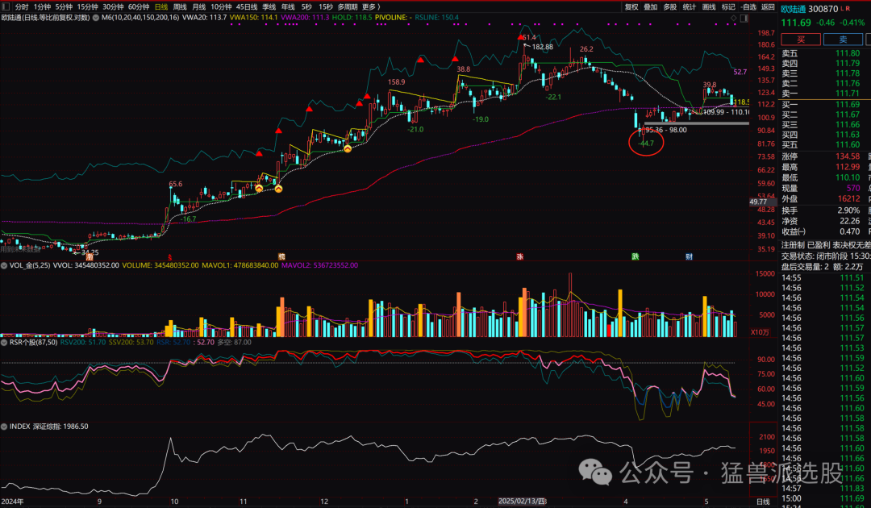Image resolution: width=871 pixels, height=508 pixels.
Task: Open the 多股 multi-stock view
Action: [670, 7]
